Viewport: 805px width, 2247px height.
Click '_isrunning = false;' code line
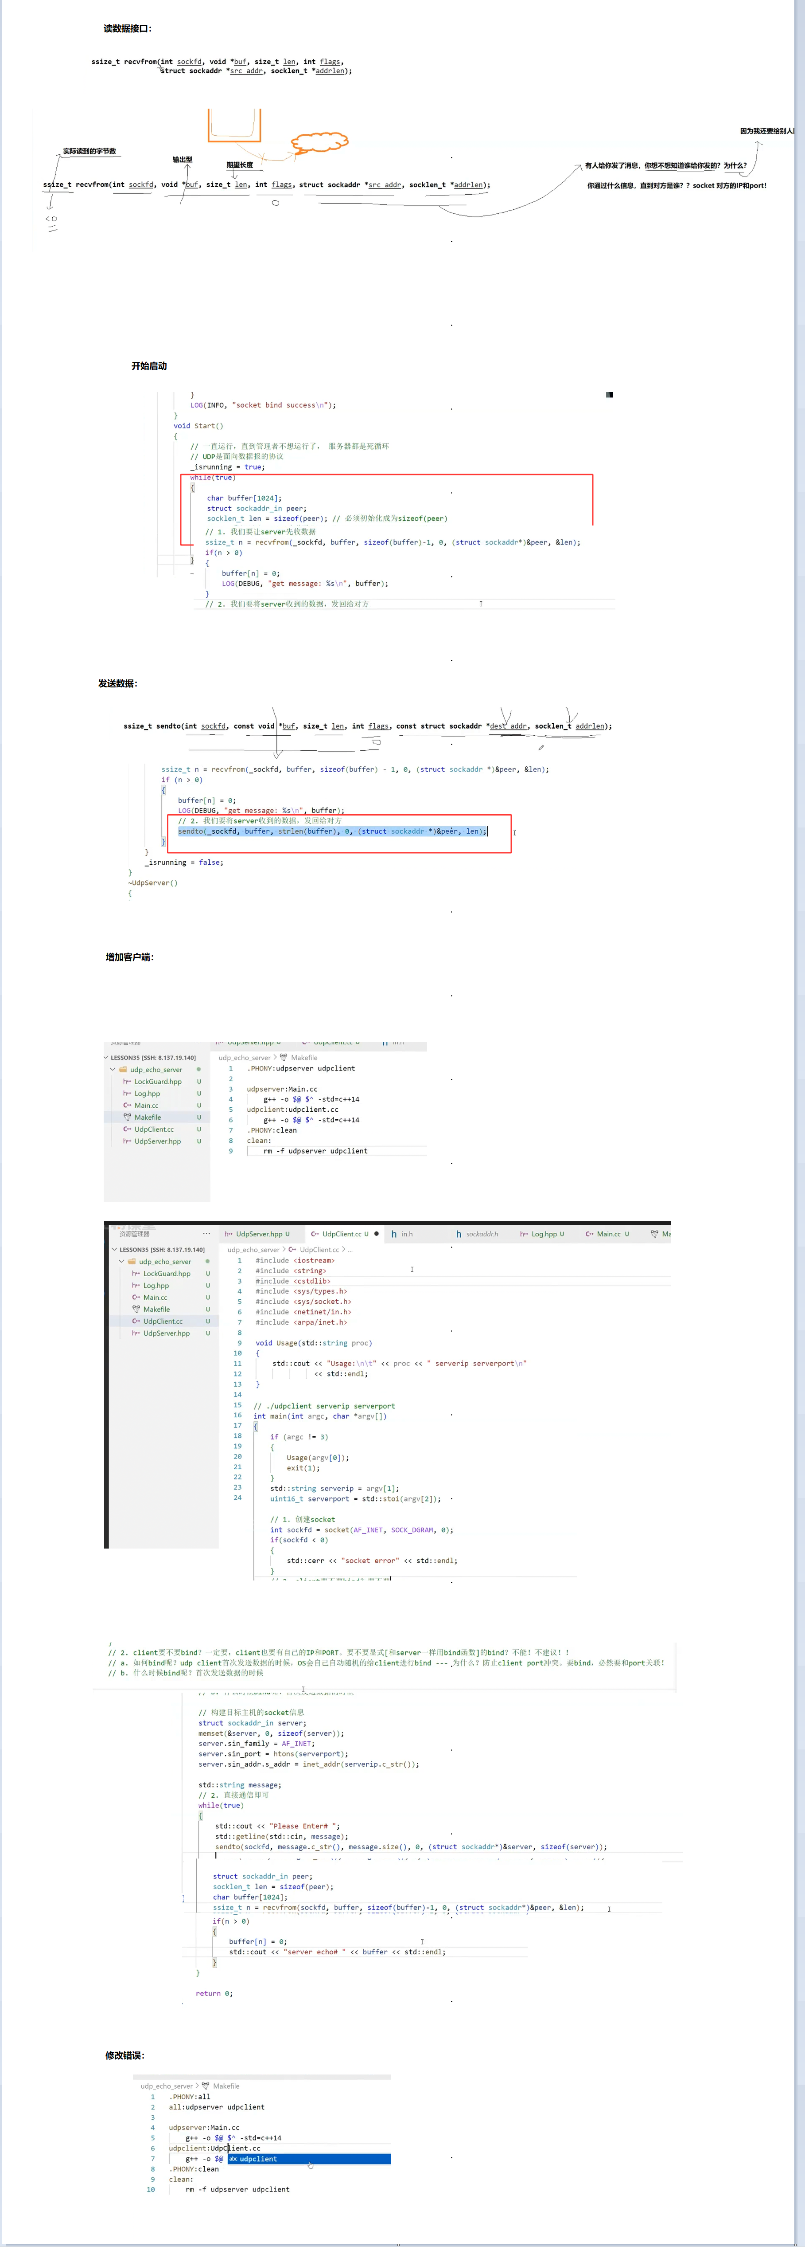point(184,862)
